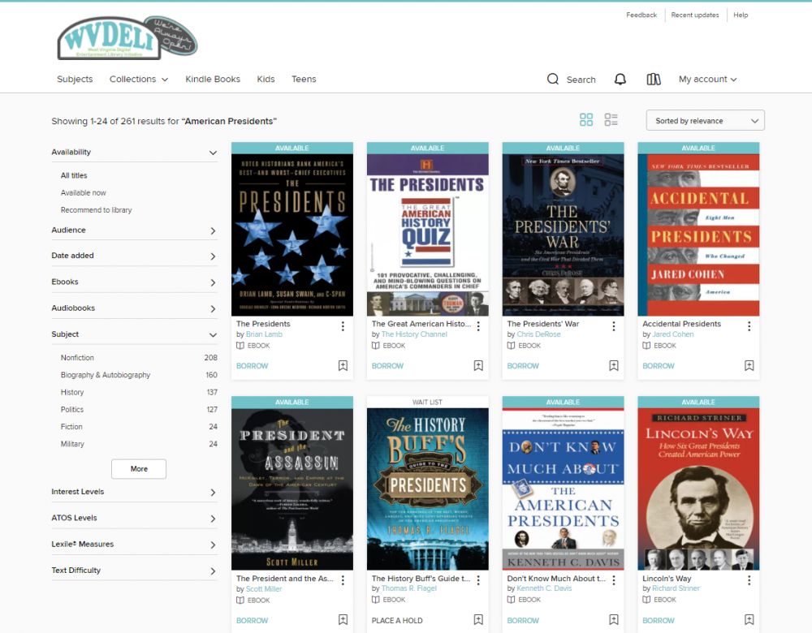The height and width of the screenshot is (633, 812).
Task: Bookmark The Great American History Quiz
Action: click(478, 366)
